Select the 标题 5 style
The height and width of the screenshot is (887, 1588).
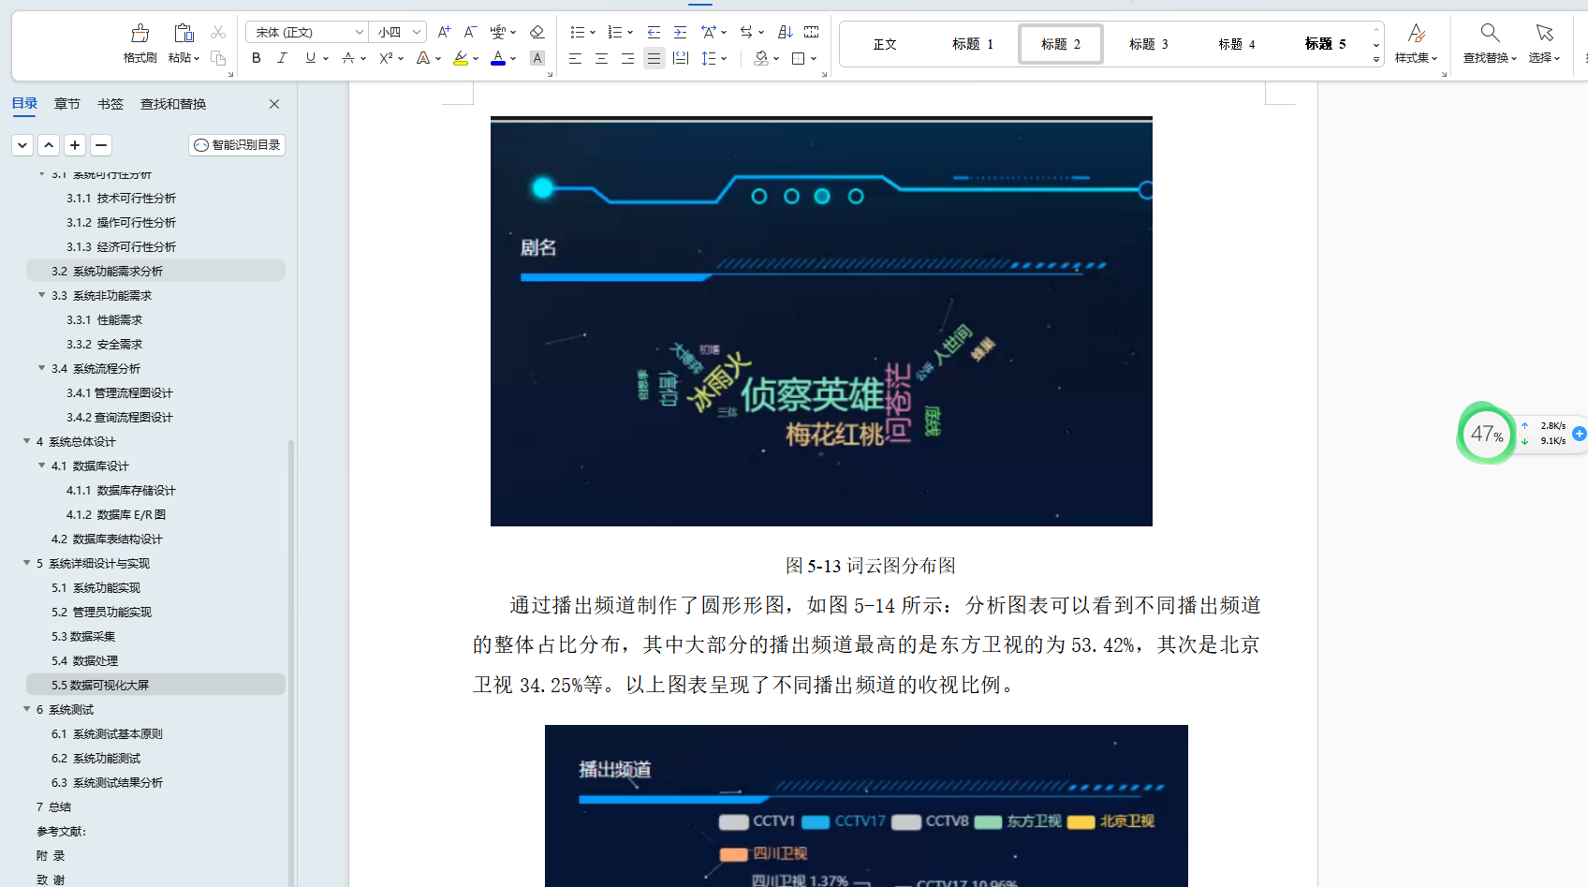pos(1325,44)
